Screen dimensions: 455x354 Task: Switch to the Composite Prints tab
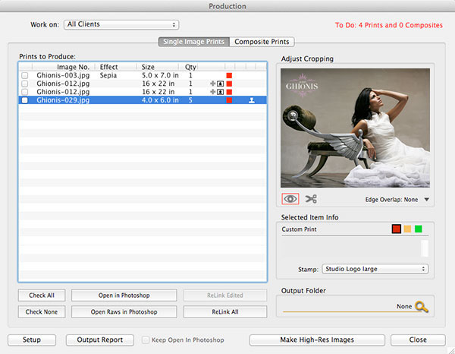262,42
